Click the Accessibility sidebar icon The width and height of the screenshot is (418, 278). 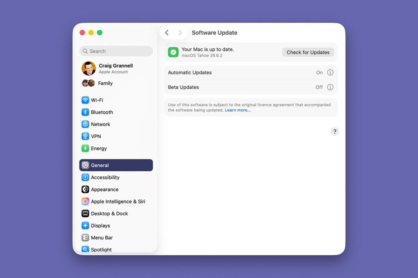[x=85, y=177]
